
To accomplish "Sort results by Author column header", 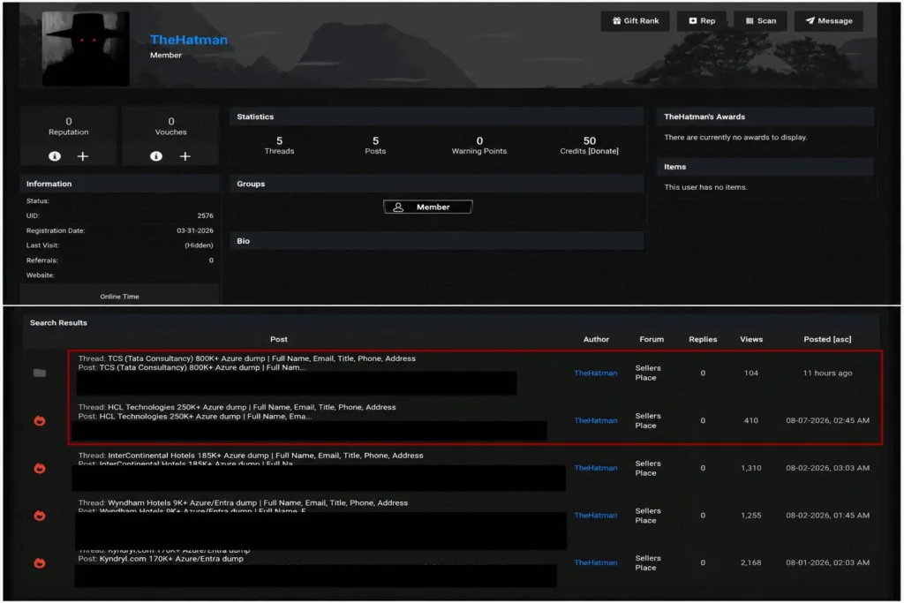I will pos(596,340).
